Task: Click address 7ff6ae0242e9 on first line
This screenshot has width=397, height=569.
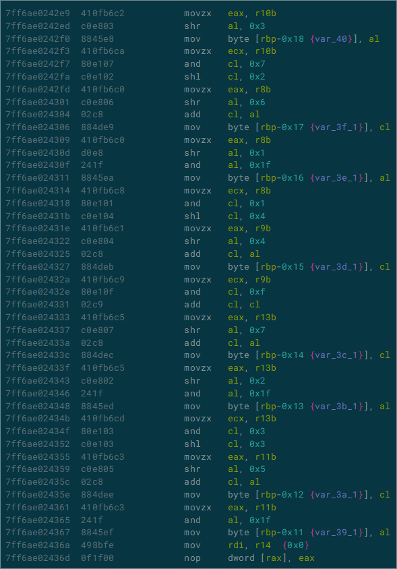Action: 38,13
